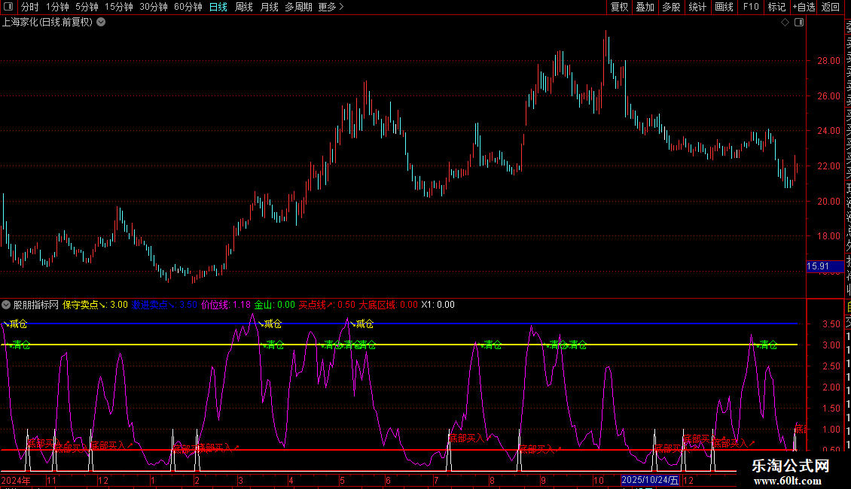Toggle the right sidebar panel icon
This screenshot has height=489, width=851.
pyautogui.click(x=799, y=23)
